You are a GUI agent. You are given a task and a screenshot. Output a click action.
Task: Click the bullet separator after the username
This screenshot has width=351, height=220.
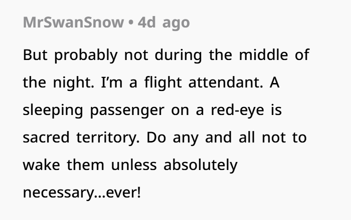[131, 23]
